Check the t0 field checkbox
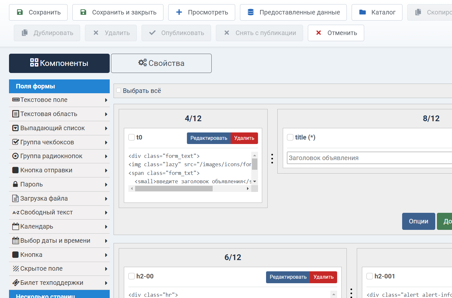 (132, 137)
